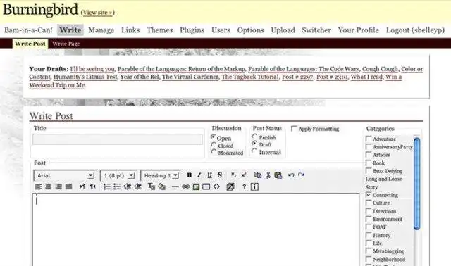Open the Upload menu item
The image size is (451, 266).
coord(283,30)
